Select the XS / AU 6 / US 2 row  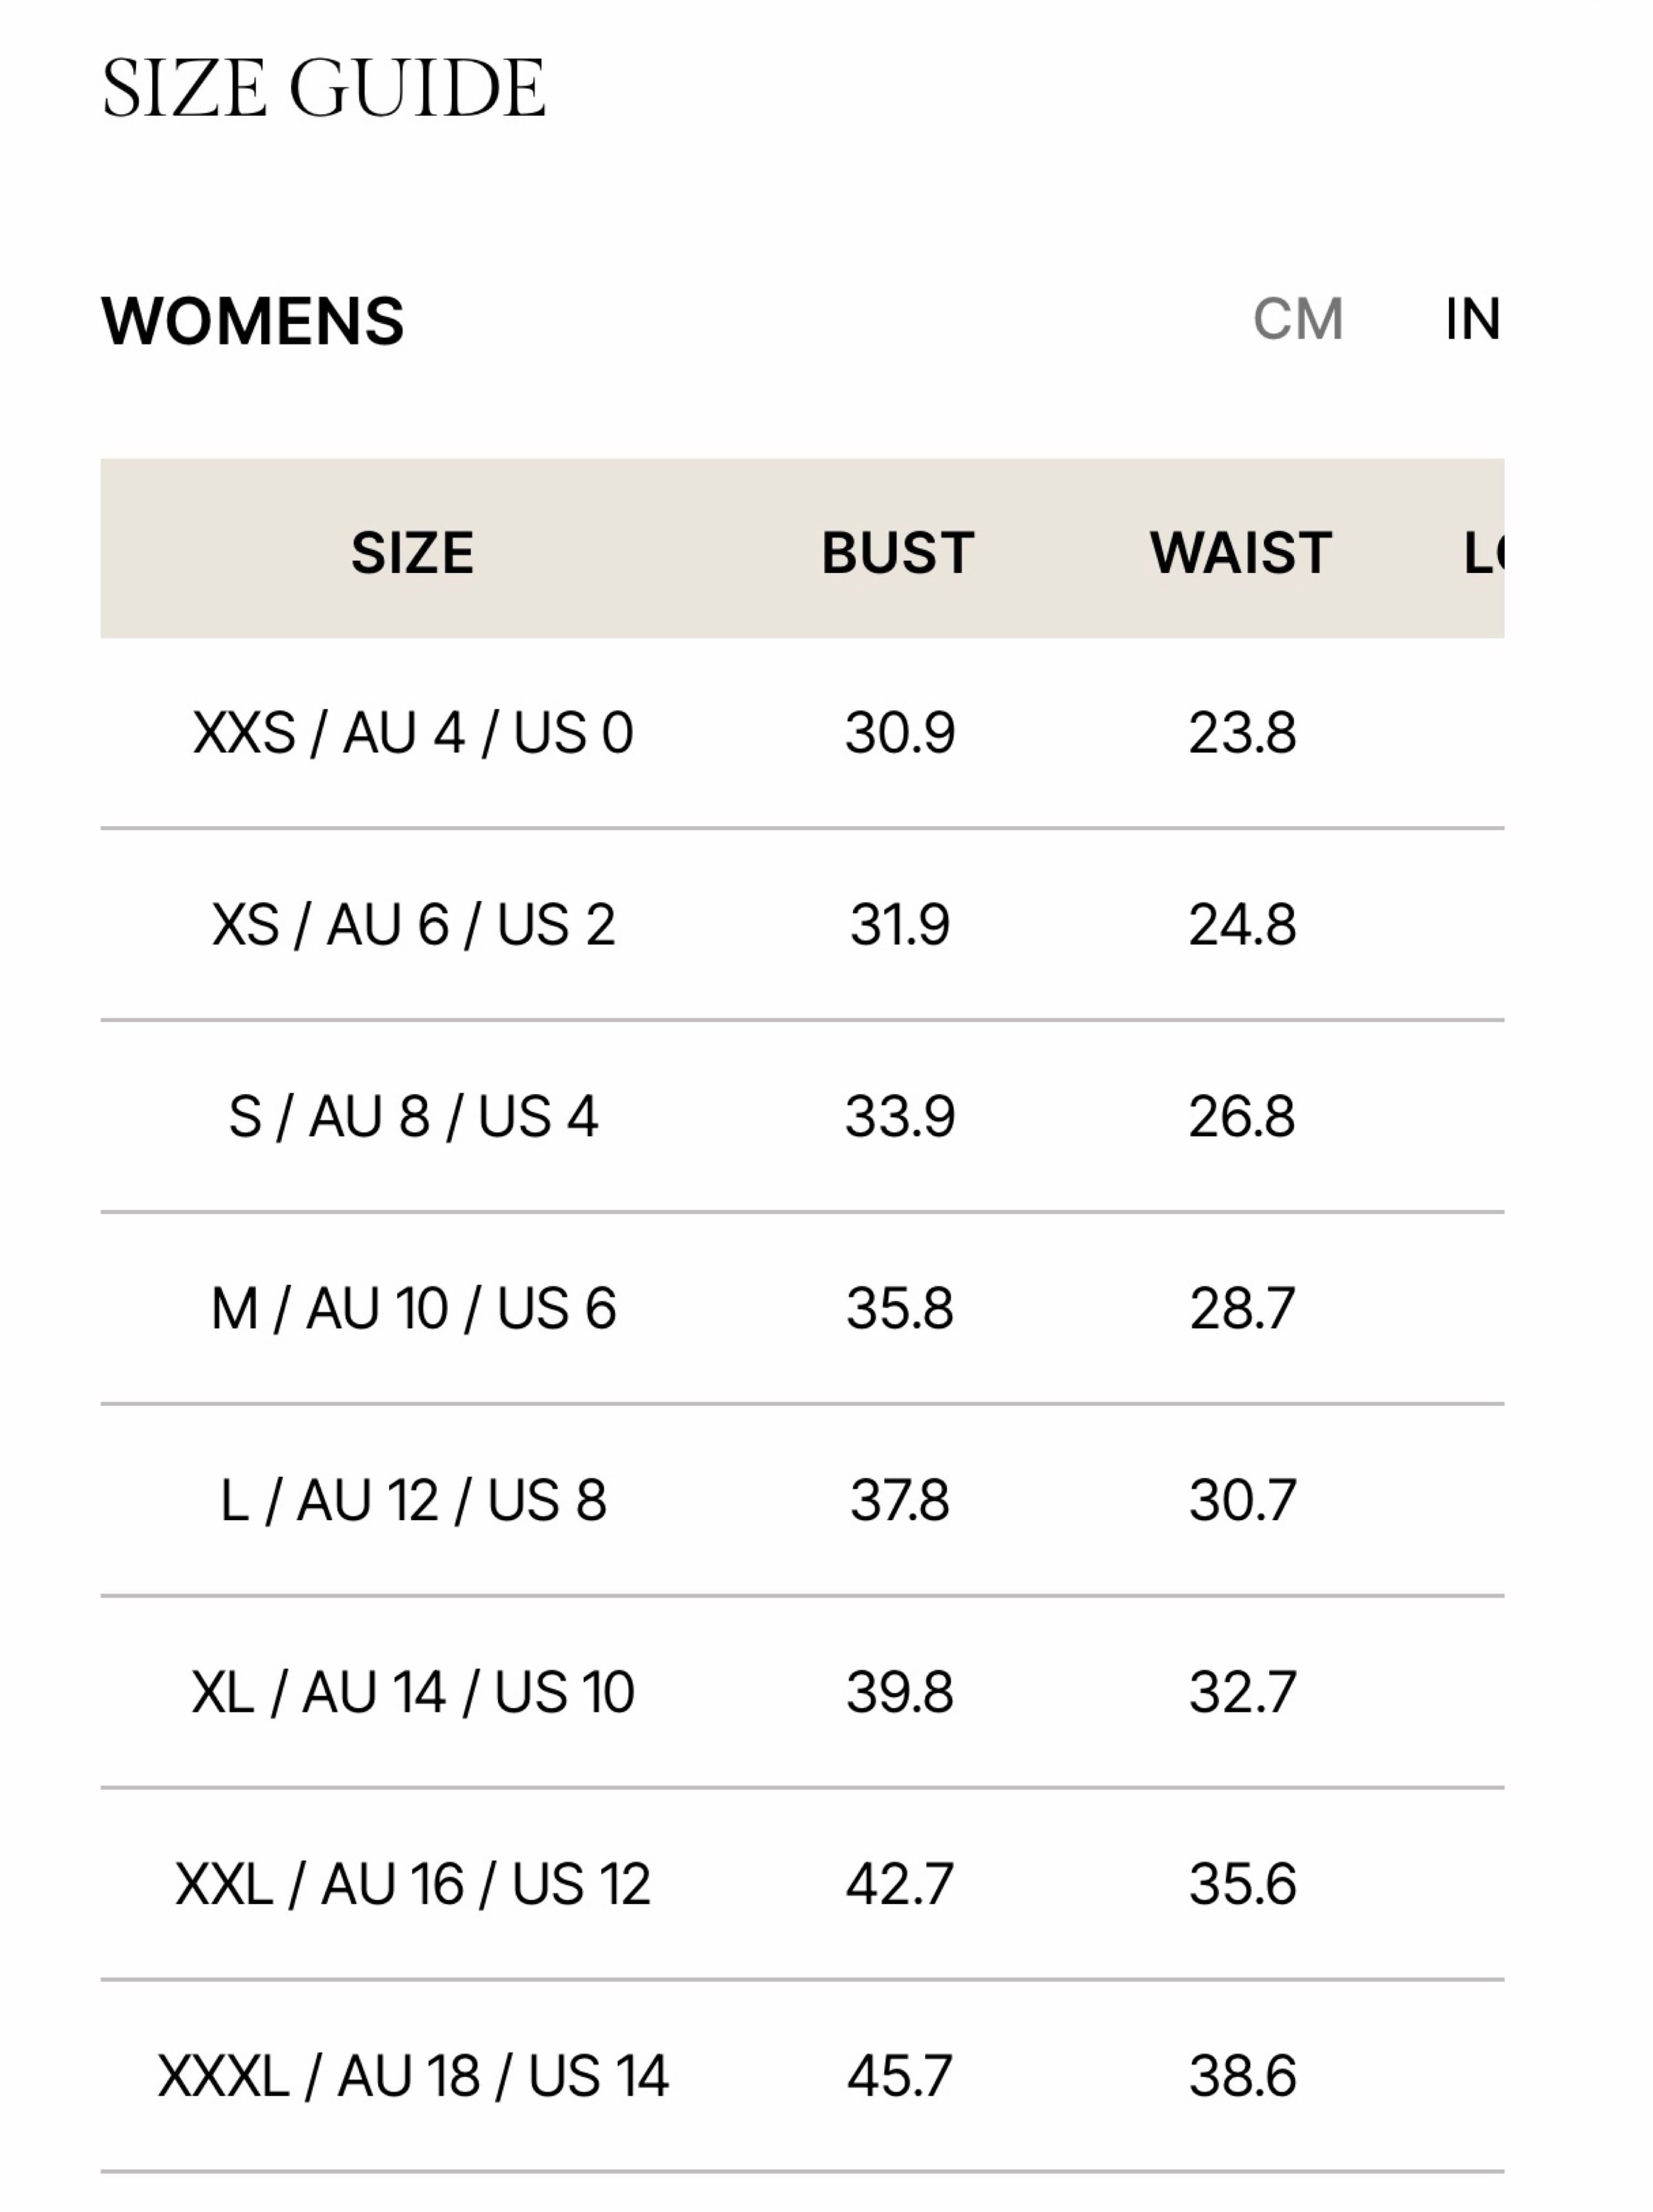(803, 925)
